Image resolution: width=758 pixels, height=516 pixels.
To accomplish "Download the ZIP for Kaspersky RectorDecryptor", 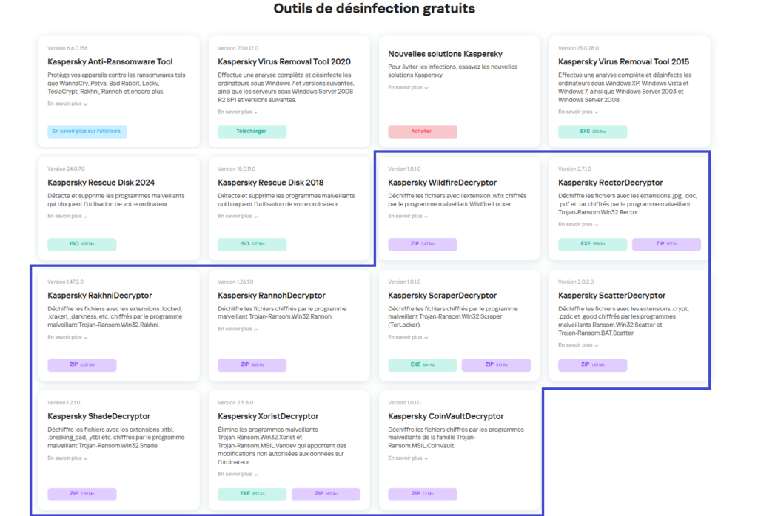I will [x=666, y=244].
